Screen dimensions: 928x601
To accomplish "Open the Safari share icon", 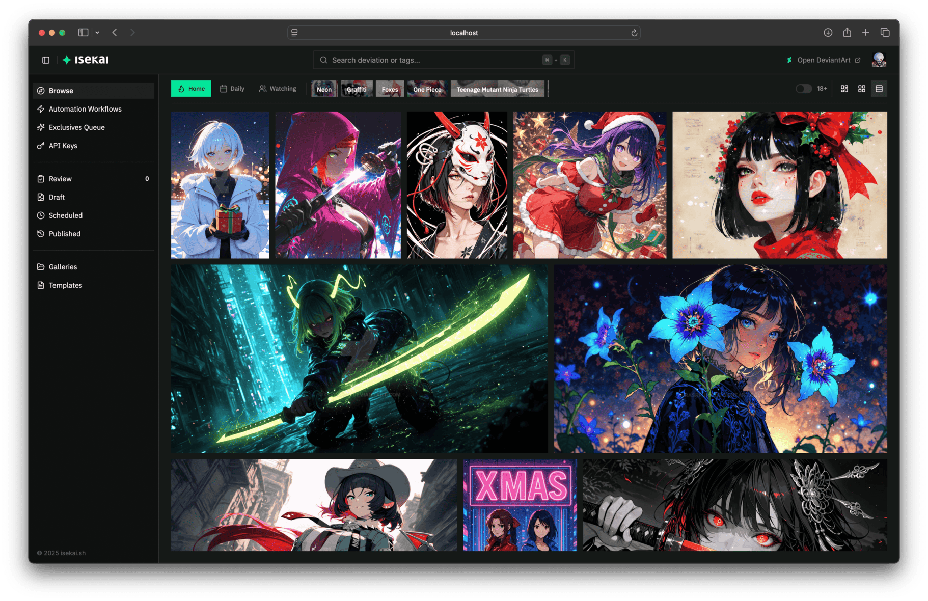I will (x=847, y=33).
